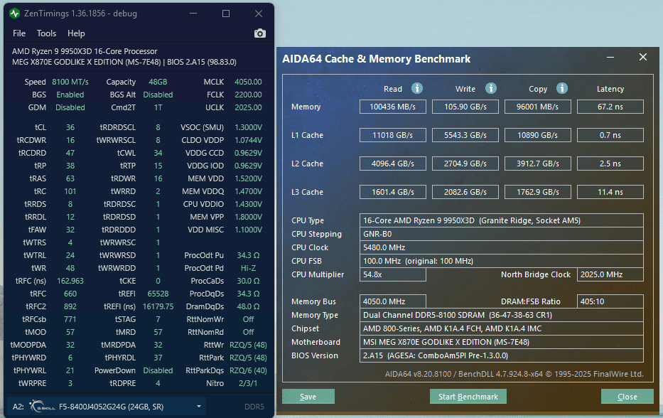Viewport: 663px width, 418px height.
Task: Close the AIDA64 window with X
Action: (x=643, y=57)
